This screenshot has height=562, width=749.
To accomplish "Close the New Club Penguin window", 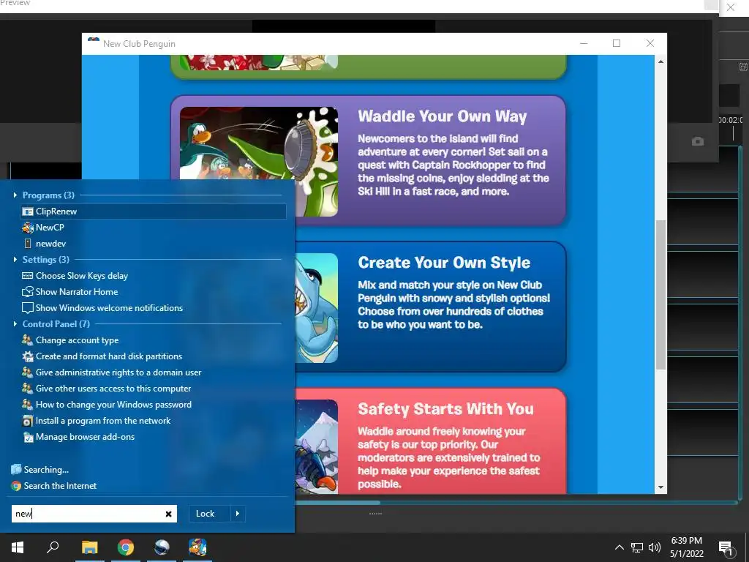I will pos(650,43).
